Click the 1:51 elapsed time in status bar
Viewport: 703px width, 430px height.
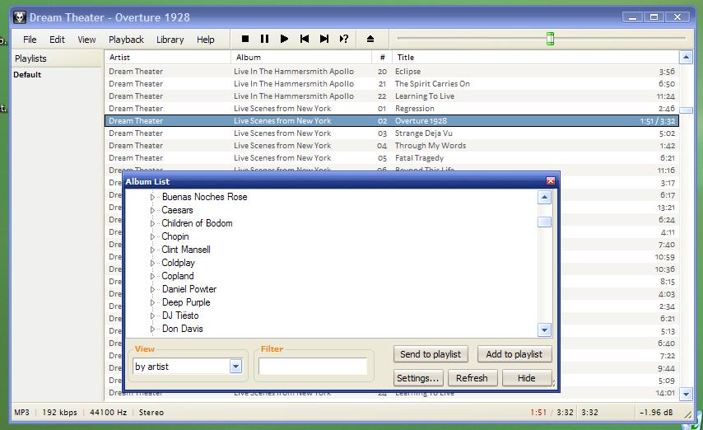(x=538, y=412)
